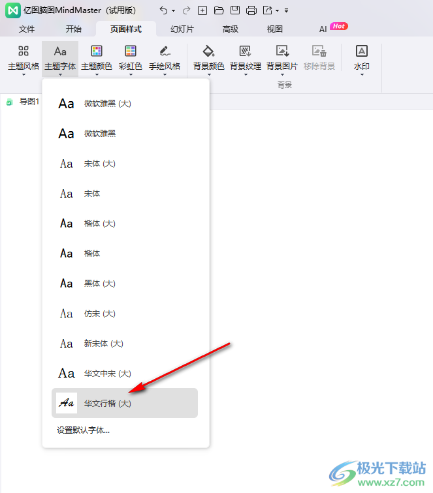Viewport: 433px width, 493px height.
Task: Choose 微软雅黑 (大) theme font
Action: coord(125,104)
